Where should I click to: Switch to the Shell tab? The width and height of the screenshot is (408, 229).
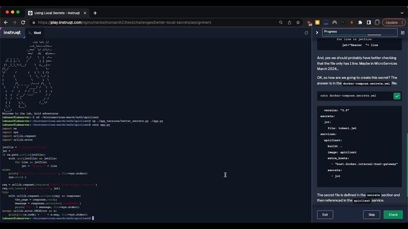(x=35, y=32)
